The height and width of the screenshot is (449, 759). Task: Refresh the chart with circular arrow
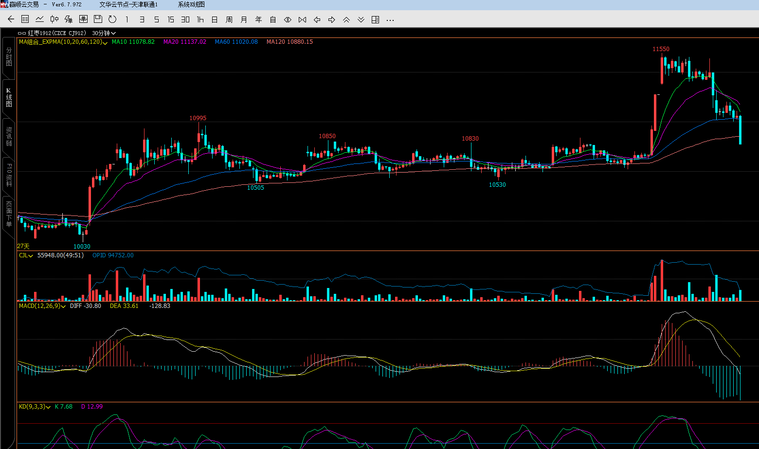tap(112, 19)
